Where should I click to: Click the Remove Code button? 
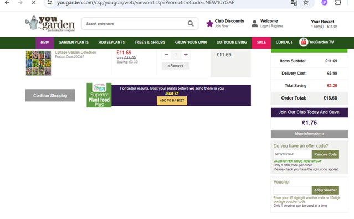tap(325, 154)
